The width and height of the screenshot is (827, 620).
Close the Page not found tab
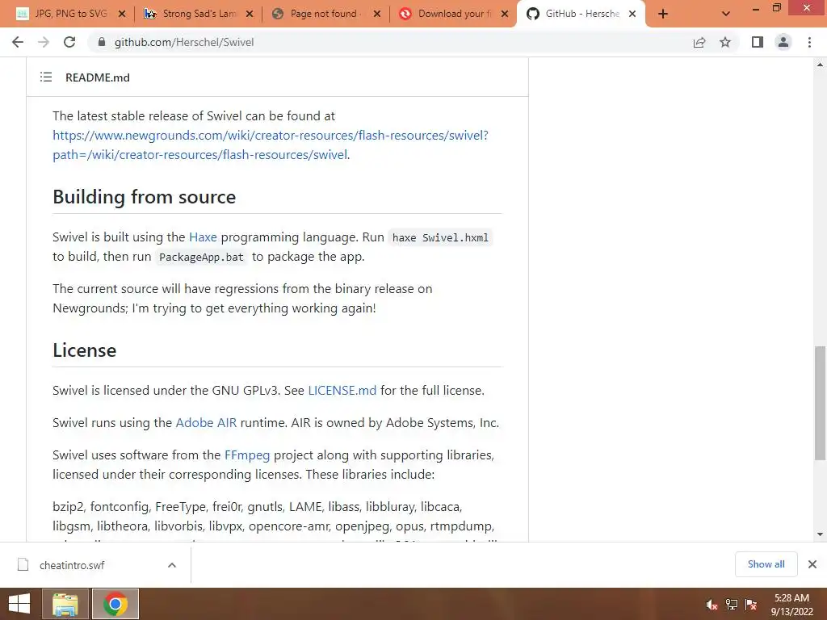click(377, 14)
